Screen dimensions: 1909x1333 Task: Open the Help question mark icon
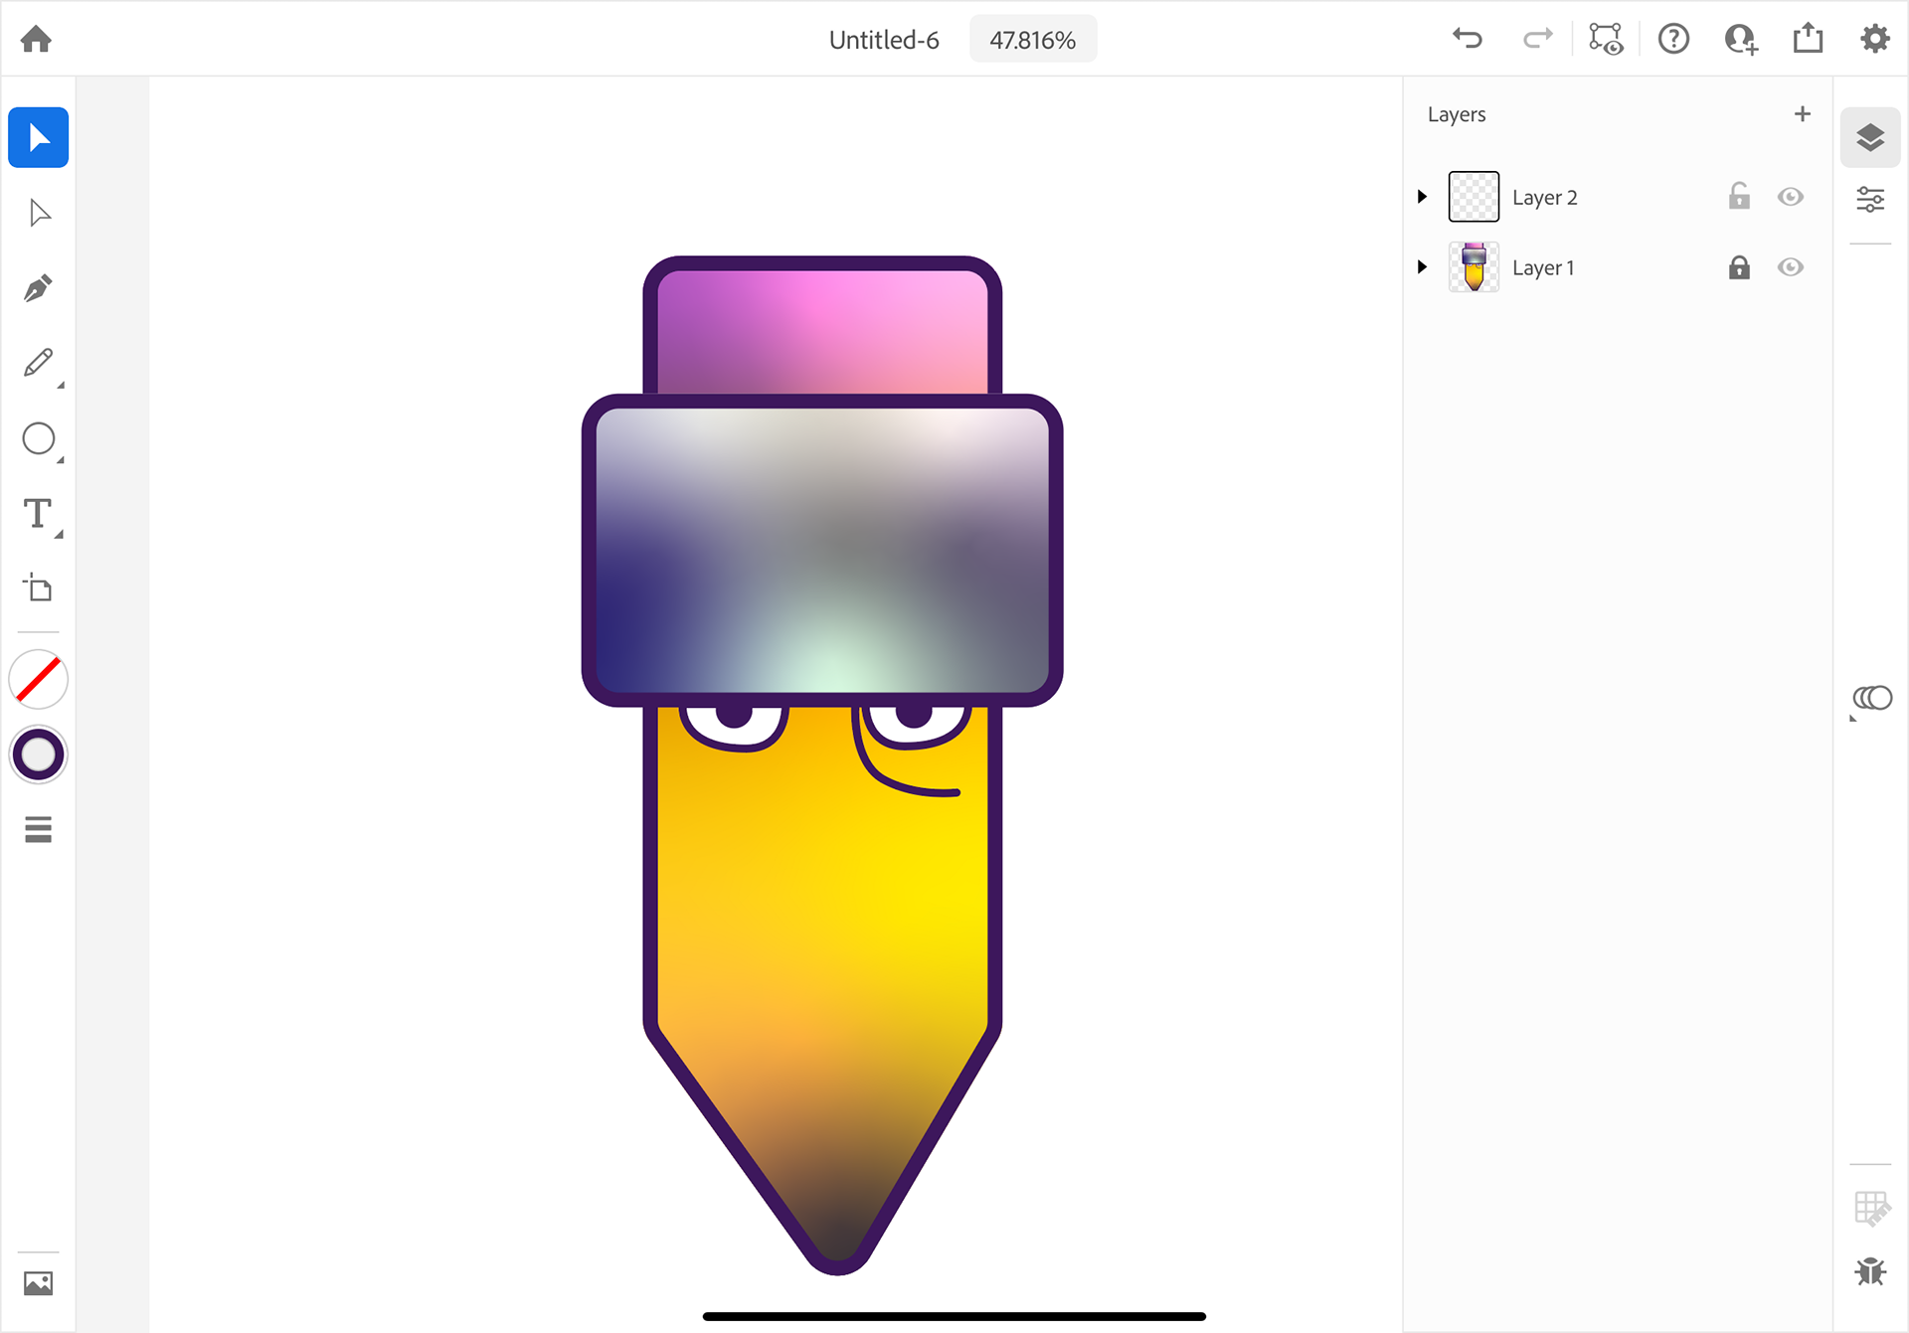(1674, 39)
